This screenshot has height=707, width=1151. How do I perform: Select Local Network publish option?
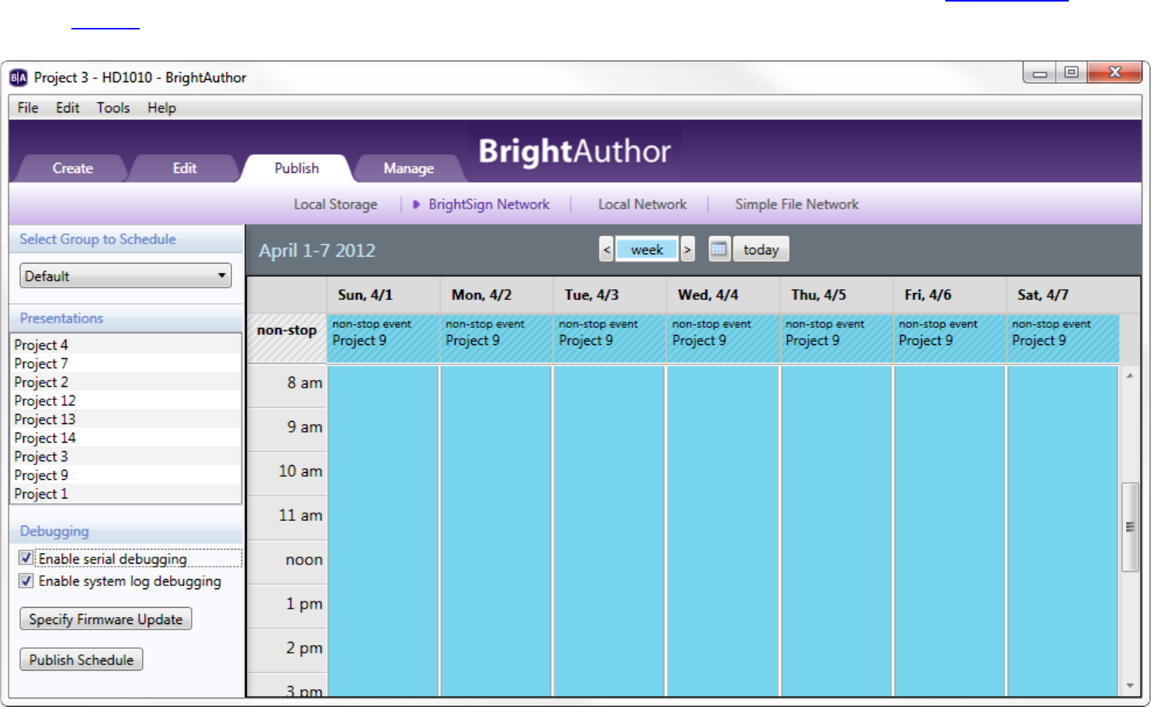click(x=642, y=205)
